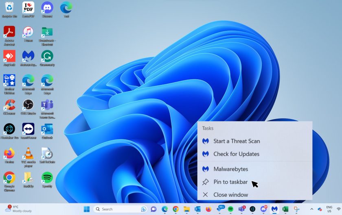The height and width of the screenshot is (215, 342).
Task: Select the Discord desktop shortcut
Action: [47, 8]
